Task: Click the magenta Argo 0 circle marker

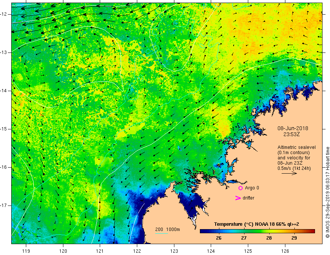Action: [240, 188]
